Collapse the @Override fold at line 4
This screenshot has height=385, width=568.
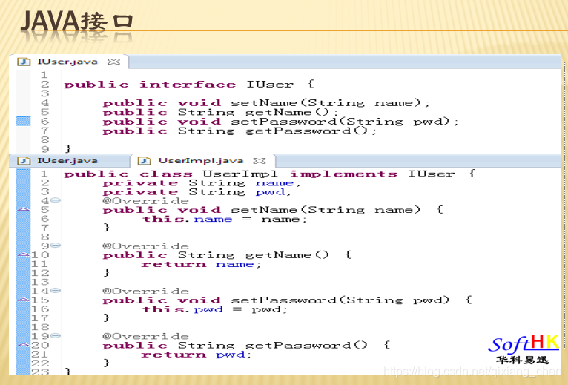click(56, 200)
